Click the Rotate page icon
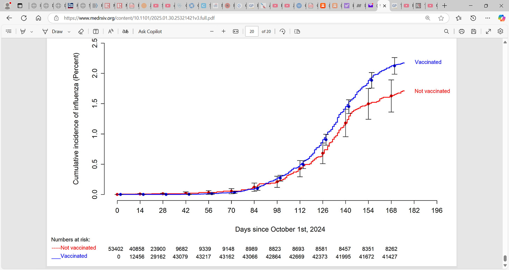The width and height of the screenshot is (509, 270). pyautogui.click(x=282, y=31)
